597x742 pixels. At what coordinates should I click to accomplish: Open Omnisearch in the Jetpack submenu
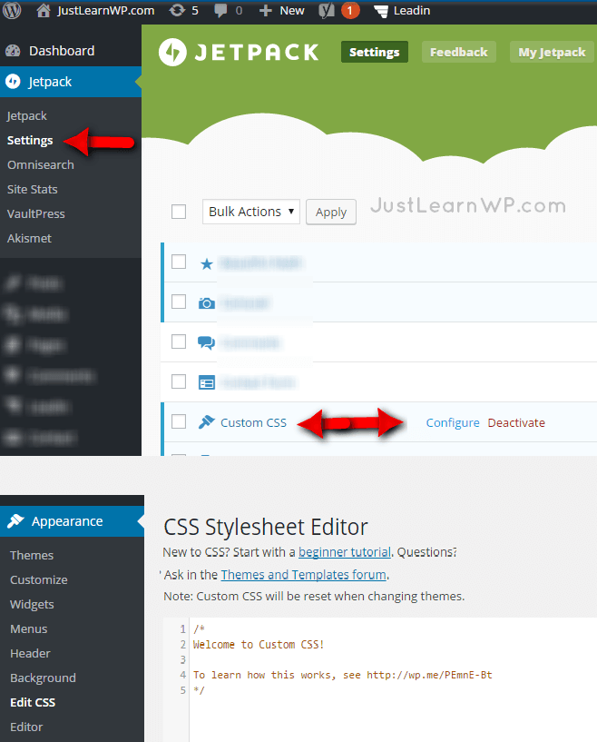click(41, 165)
